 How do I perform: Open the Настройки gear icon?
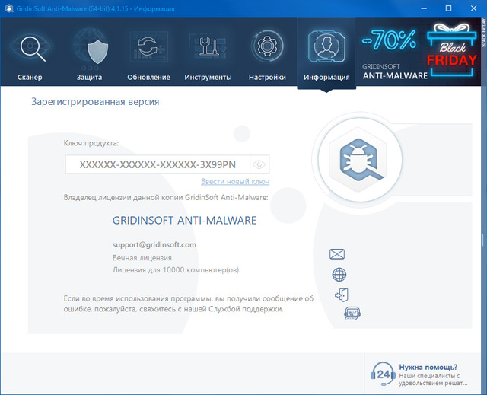[267, 46]
